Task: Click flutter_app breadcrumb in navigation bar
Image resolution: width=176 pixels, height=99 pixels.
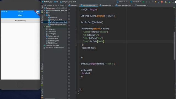Action: pos(47,2)
